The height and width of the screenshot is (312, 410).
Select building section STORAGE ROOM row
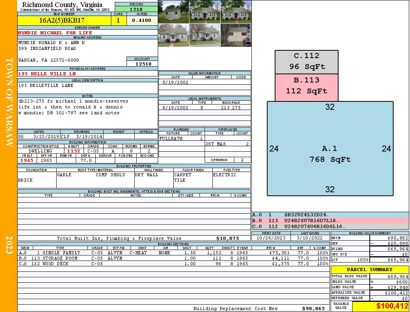point(174,258)
